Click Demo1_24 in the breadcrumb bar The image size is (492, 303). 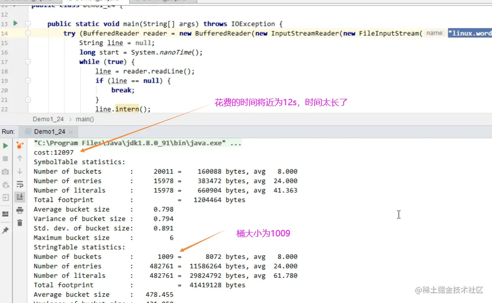(x=48, y=119)
